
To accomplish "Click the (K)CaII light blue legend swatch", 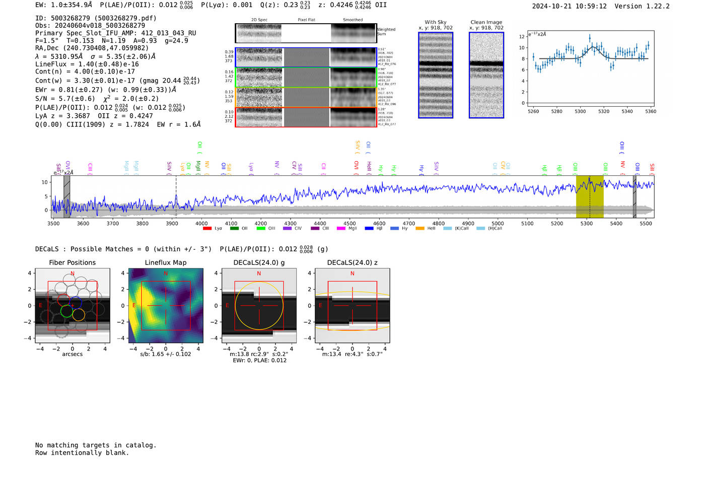I will [x=448, y=229].
